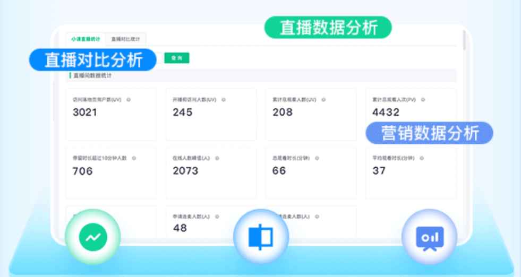
Task: Click the 营销数据分析 pill label
Action: pyautogui.click(x=429, y=133)
